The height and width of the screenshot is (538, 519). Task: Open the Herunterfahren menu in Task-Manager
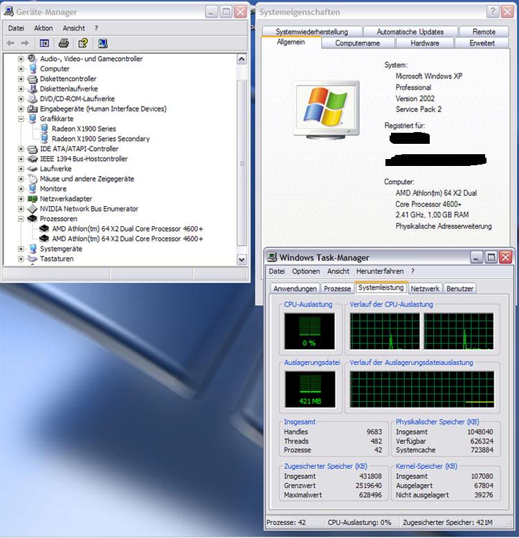click(380, 271)
